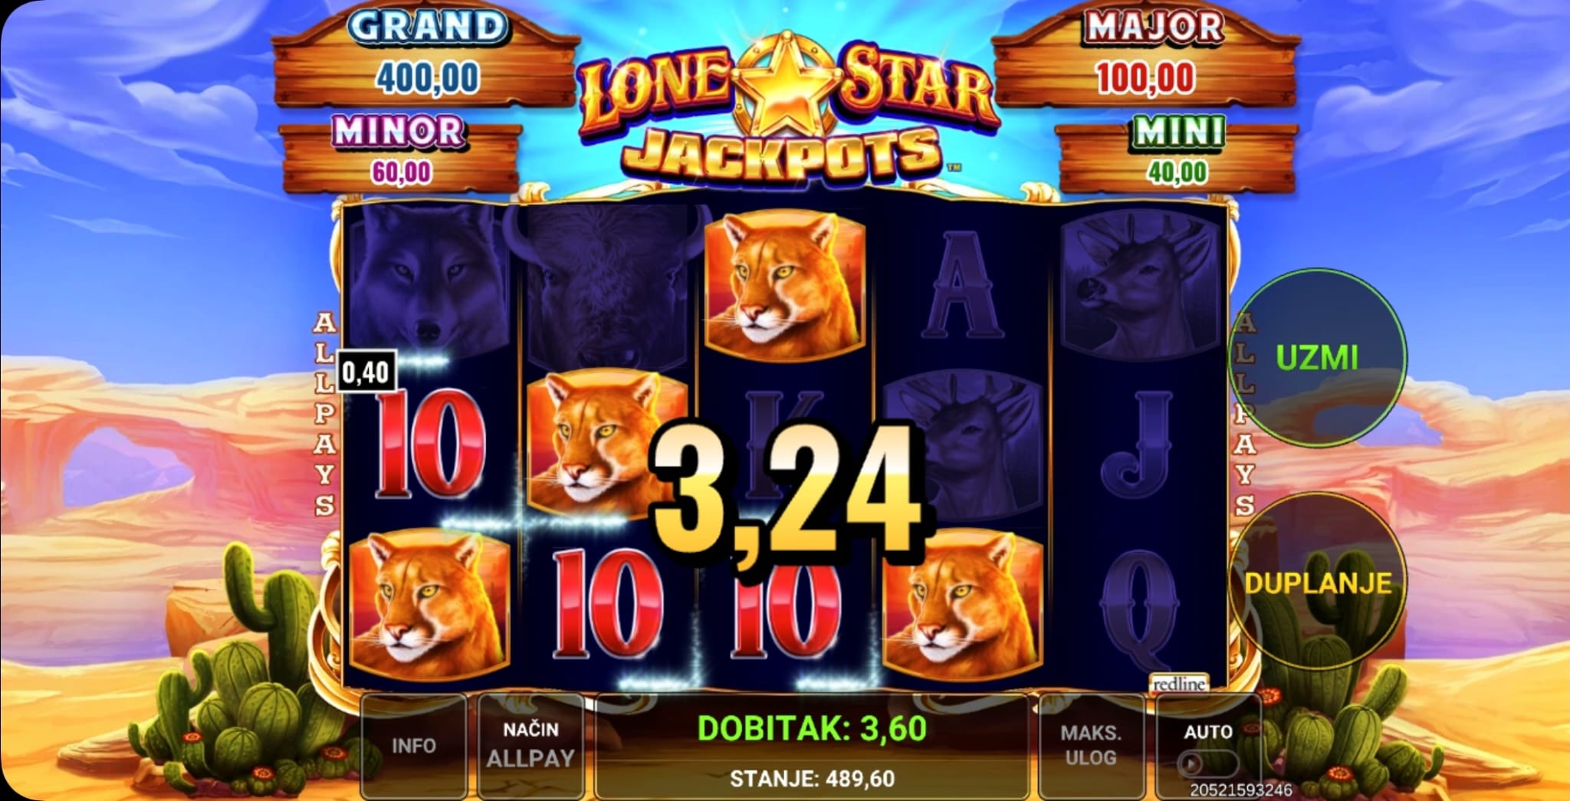Screen dimensions: 1570x801
Task: Switch the NAČIN ALLPAY mode
Action: click(x=530, y=745)
